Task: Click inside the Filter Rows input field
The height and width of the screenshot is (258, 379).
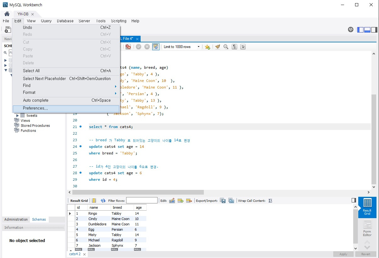Action: click(x=142, y=200)
